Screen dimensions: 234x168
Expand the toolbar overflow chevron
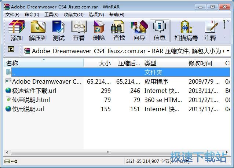pos(228,21)
